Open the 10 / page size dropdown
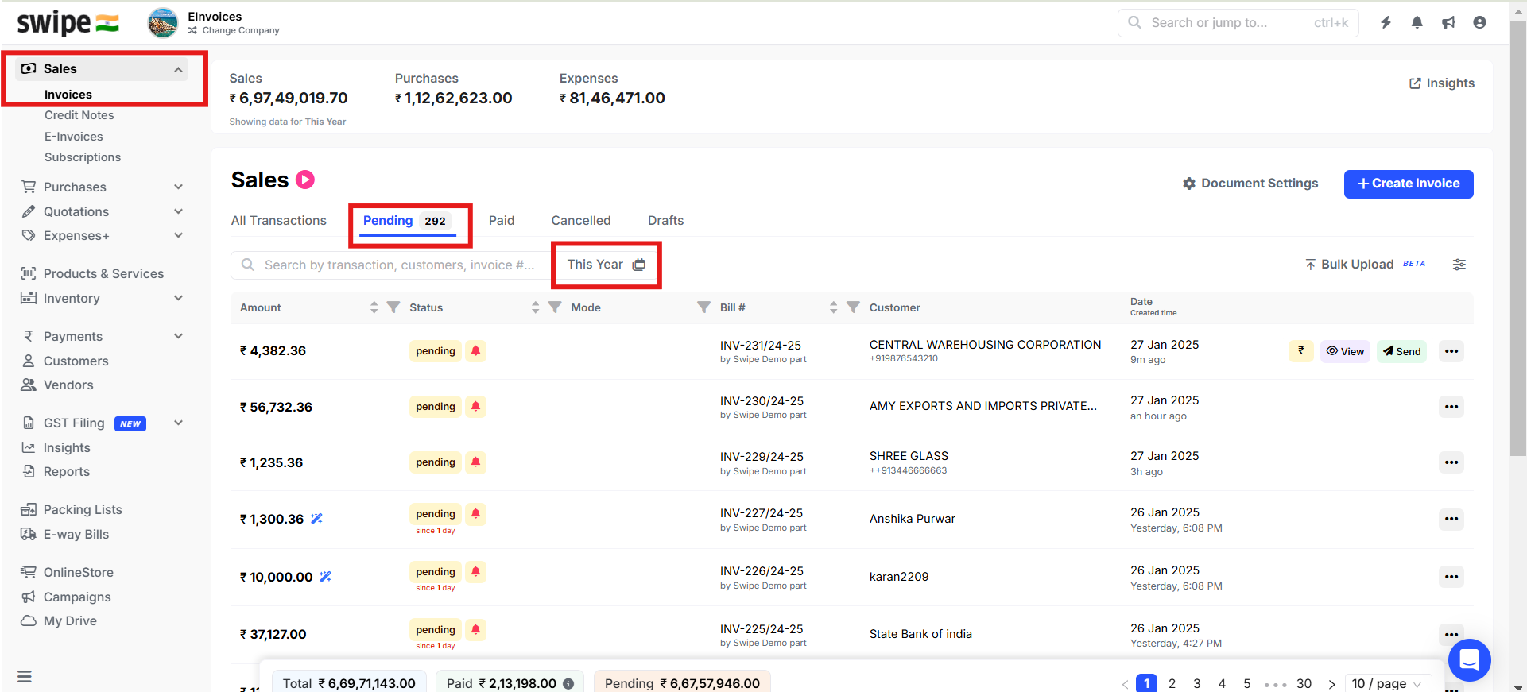The image size is (1527, 692). click(x=1388, y=683)
